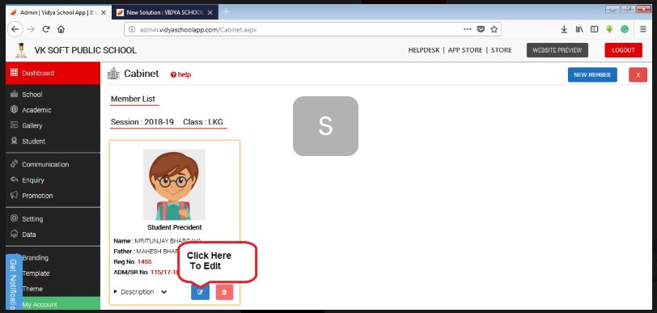Click the Description dropdown chevron
657x313 pixels.
[163, 292]
